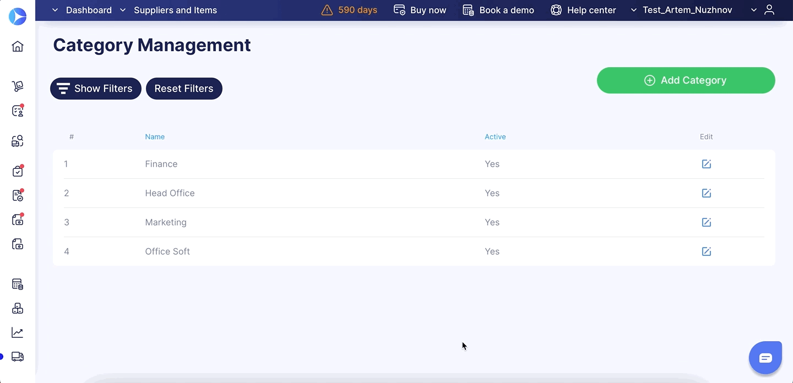Viewport: 793px width, 383px height.
Task: Click the Yes value for Marketing
Action: [x=492, y=222]
